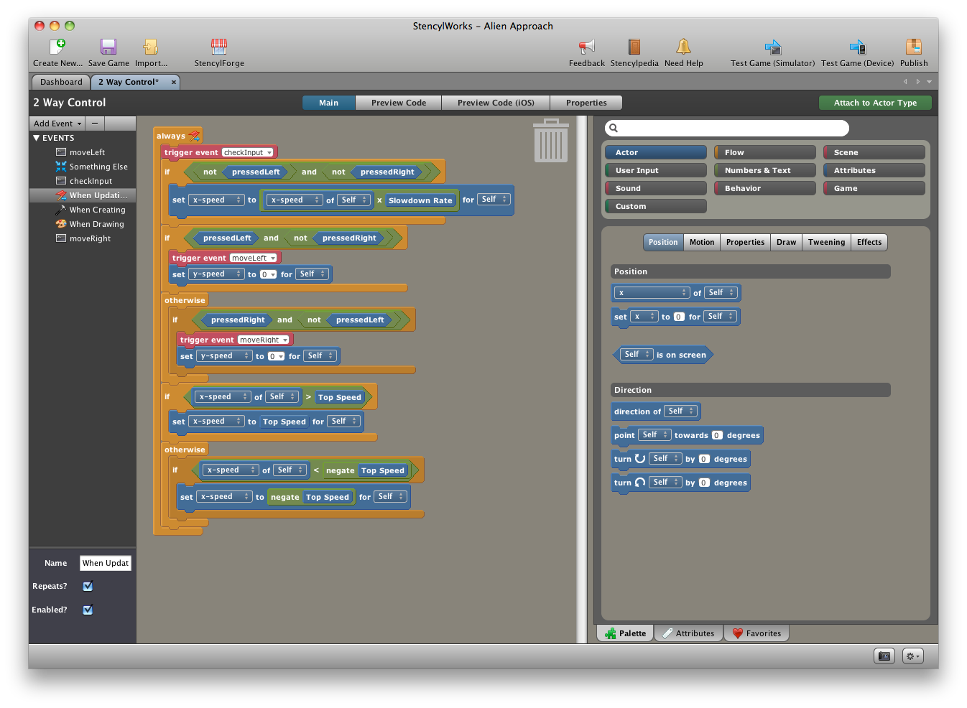Select the checkInput event
This screenshot has width=967, height=708.
point(91,181)
